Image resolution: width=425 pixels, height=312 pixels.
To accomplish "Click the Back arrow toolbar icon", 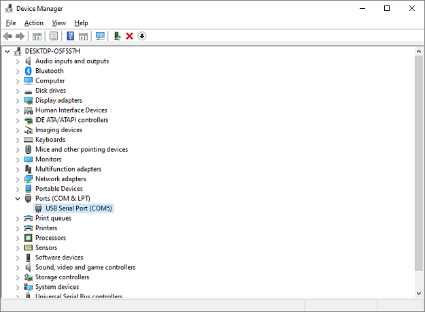I will coord(7,36).
